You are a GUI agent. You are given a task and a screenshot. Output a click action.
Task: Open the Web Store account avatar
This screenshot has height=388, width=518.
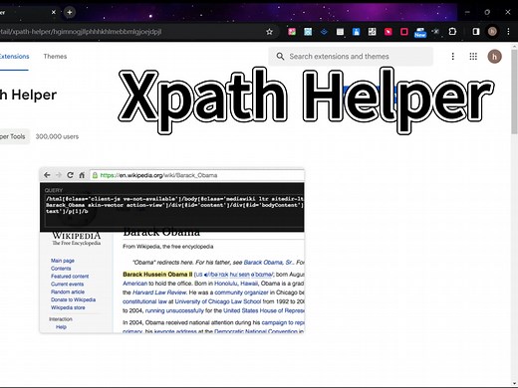494,57
